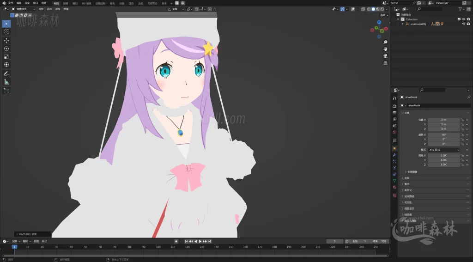
Task: Open the viewport 添加 add menu
Action: (58, 9)
